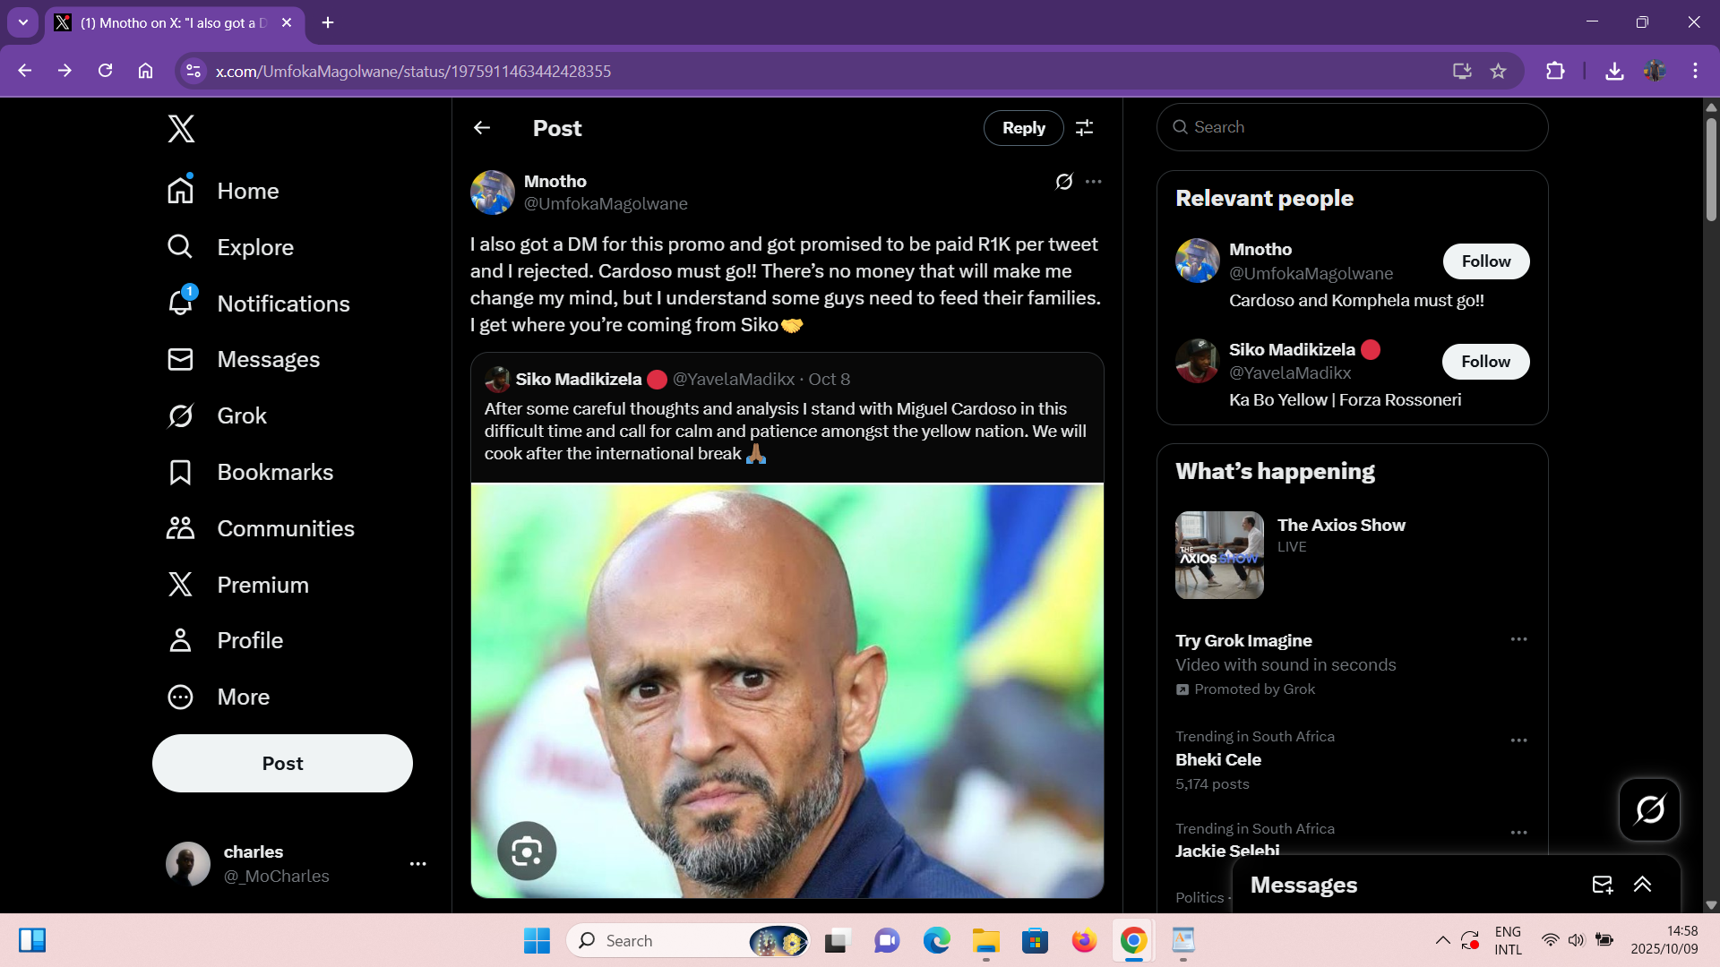Click the image search lens icon
This screenshot has height=967, width=1720.
pos(527,851)
